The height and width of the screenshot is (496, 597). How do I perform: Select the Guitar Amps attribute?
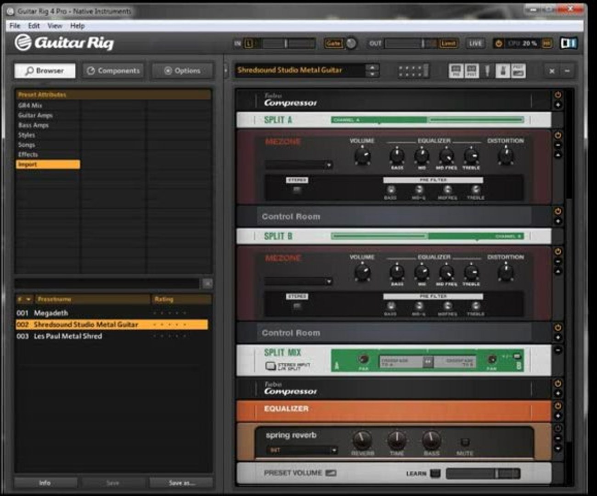[35, 115]
